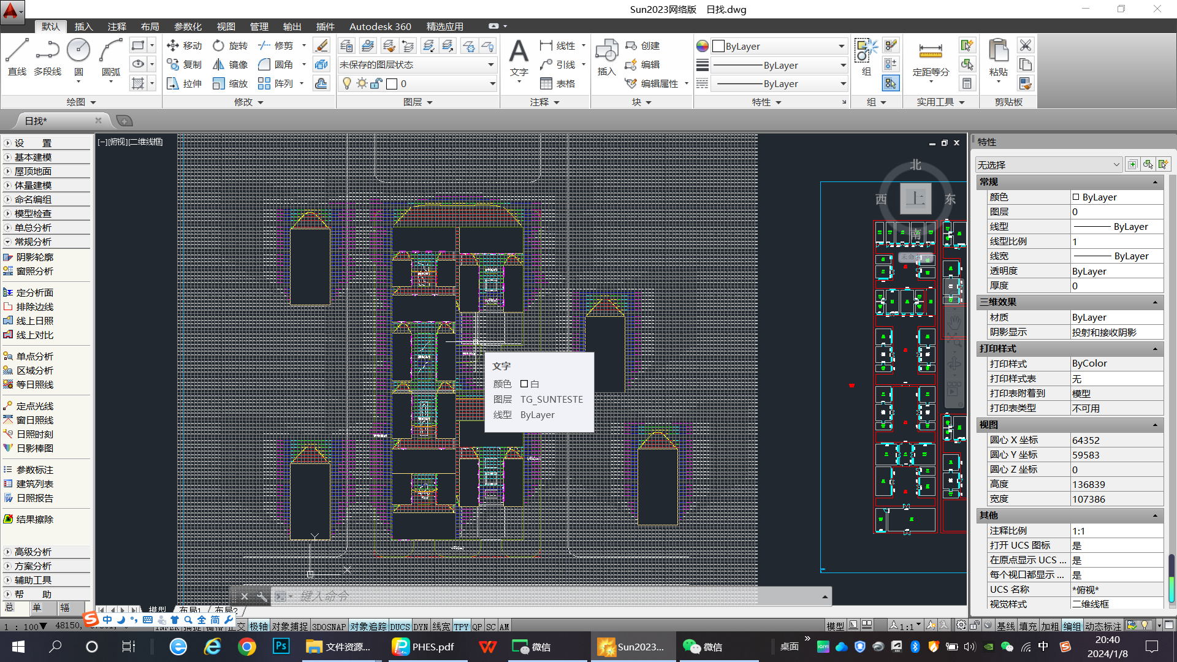Select the 直线 (Line) draw tool
This screenshot has height=662, width=1177.
pyautogui.click(x=17, y=55)
